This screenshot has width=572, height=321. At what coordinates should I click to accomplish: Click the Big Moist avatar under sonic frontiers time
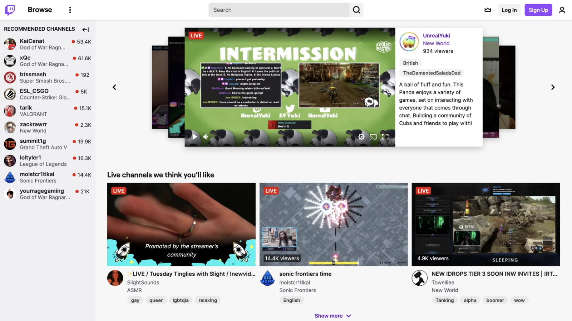(x=268, y=279)
